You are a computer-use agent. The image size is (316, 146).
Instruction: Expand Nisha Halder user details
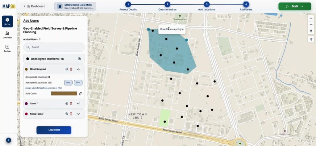pyautogui.click(x=78, y=114)
